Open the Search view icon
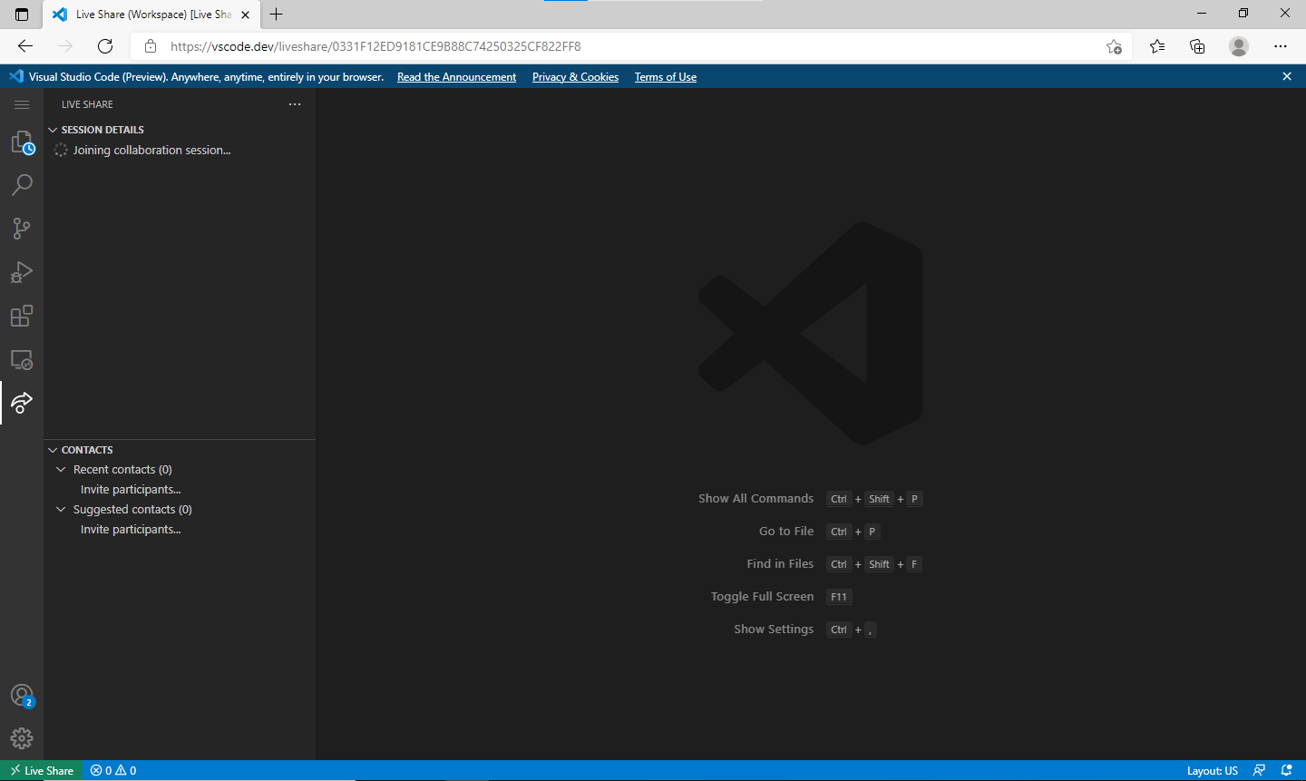The height and width of the screenshot is (781, 1306). click(22, 185)
